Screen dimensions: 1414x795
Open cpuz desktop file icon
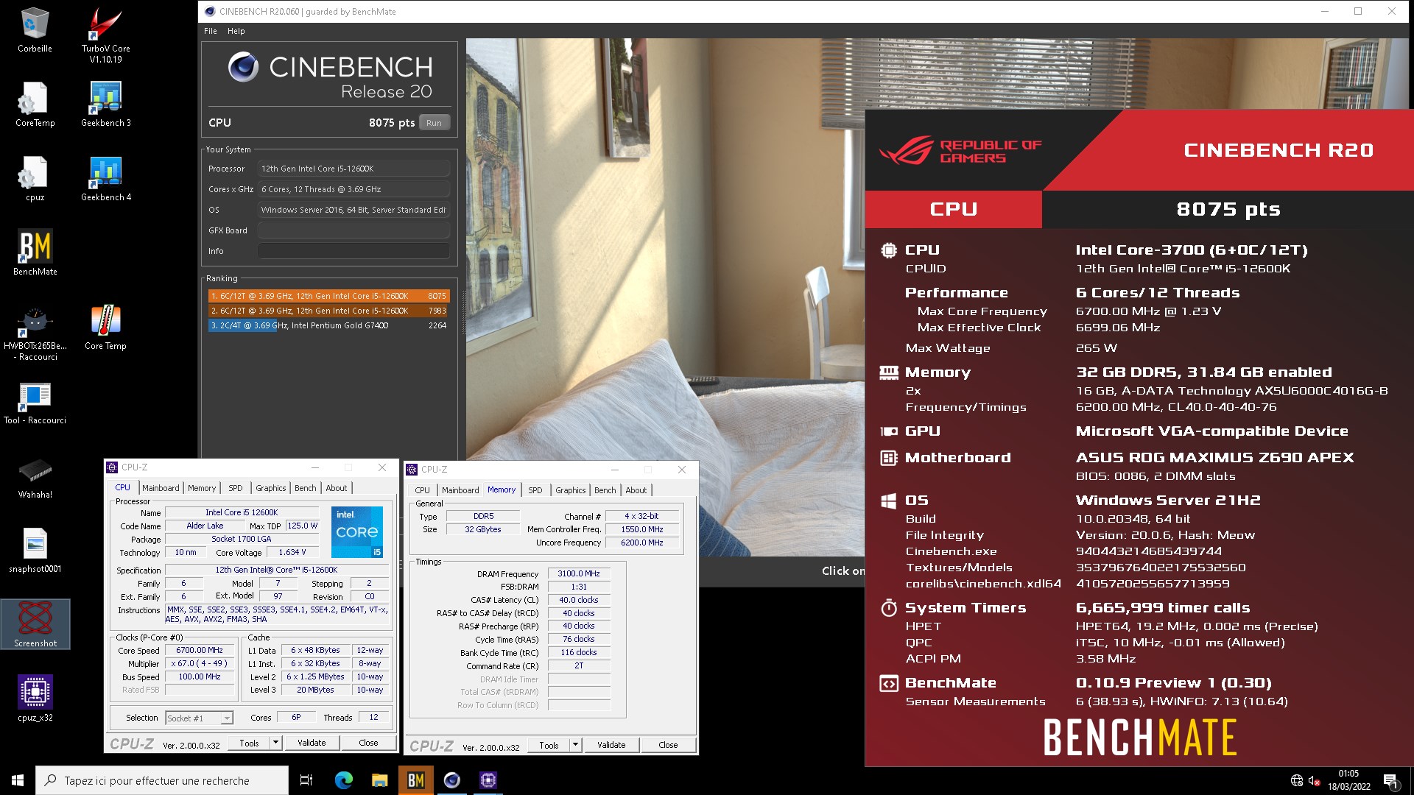point(35,178)
